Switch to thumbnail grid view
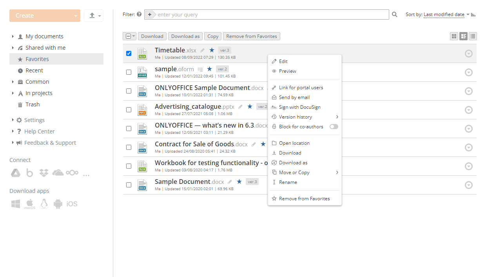This screenshot has width=486, height=277. [454, 36]
